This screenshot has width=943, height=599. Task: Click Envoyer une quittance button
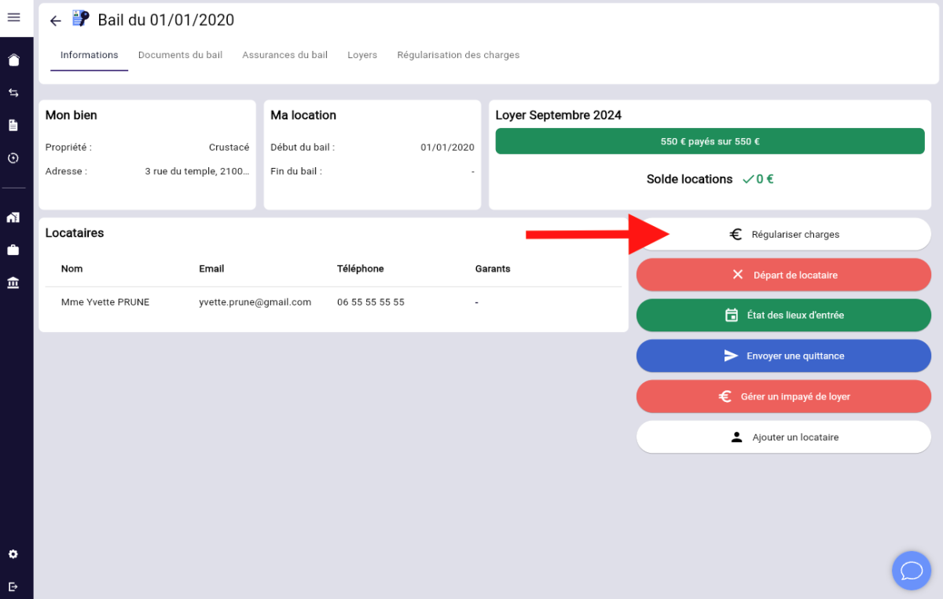[x=783, y=356]
